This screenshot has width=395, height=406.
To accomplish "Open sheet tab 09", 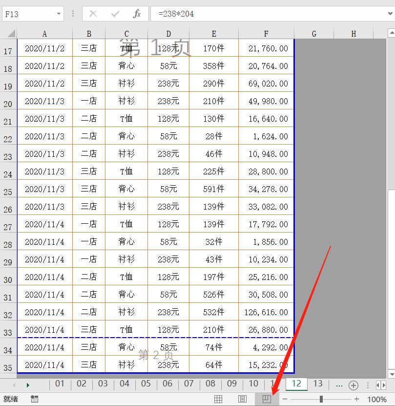I will point(232,384).
